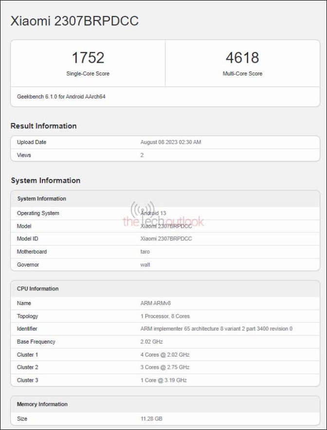The height and width of the screenshot is (430, 327).
Task: Click the 11.28 GB memory value
Action: coord(151,419)
